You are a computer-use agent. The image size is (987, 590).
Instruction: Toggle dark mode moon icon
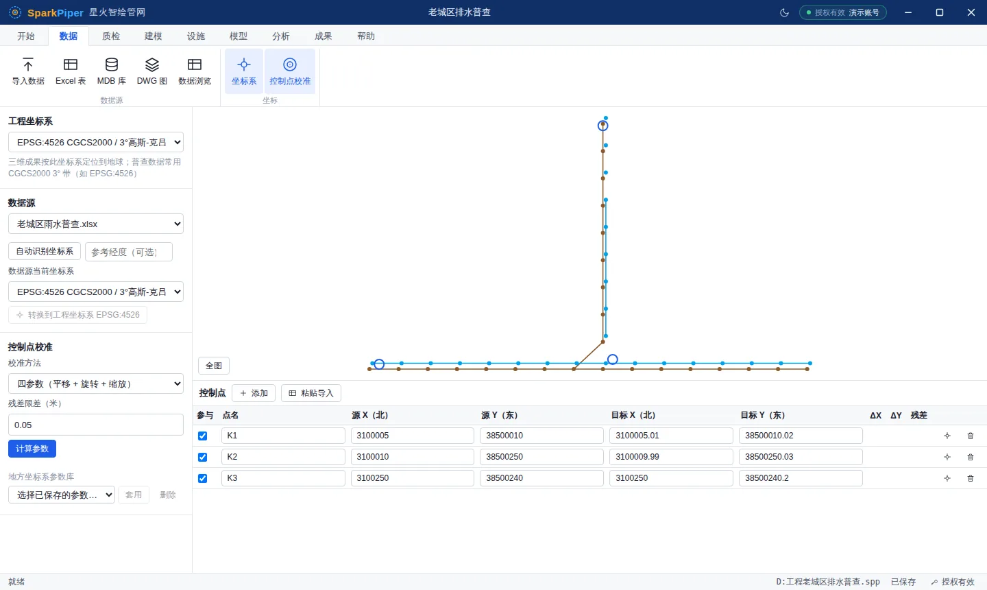coord(785,12)
